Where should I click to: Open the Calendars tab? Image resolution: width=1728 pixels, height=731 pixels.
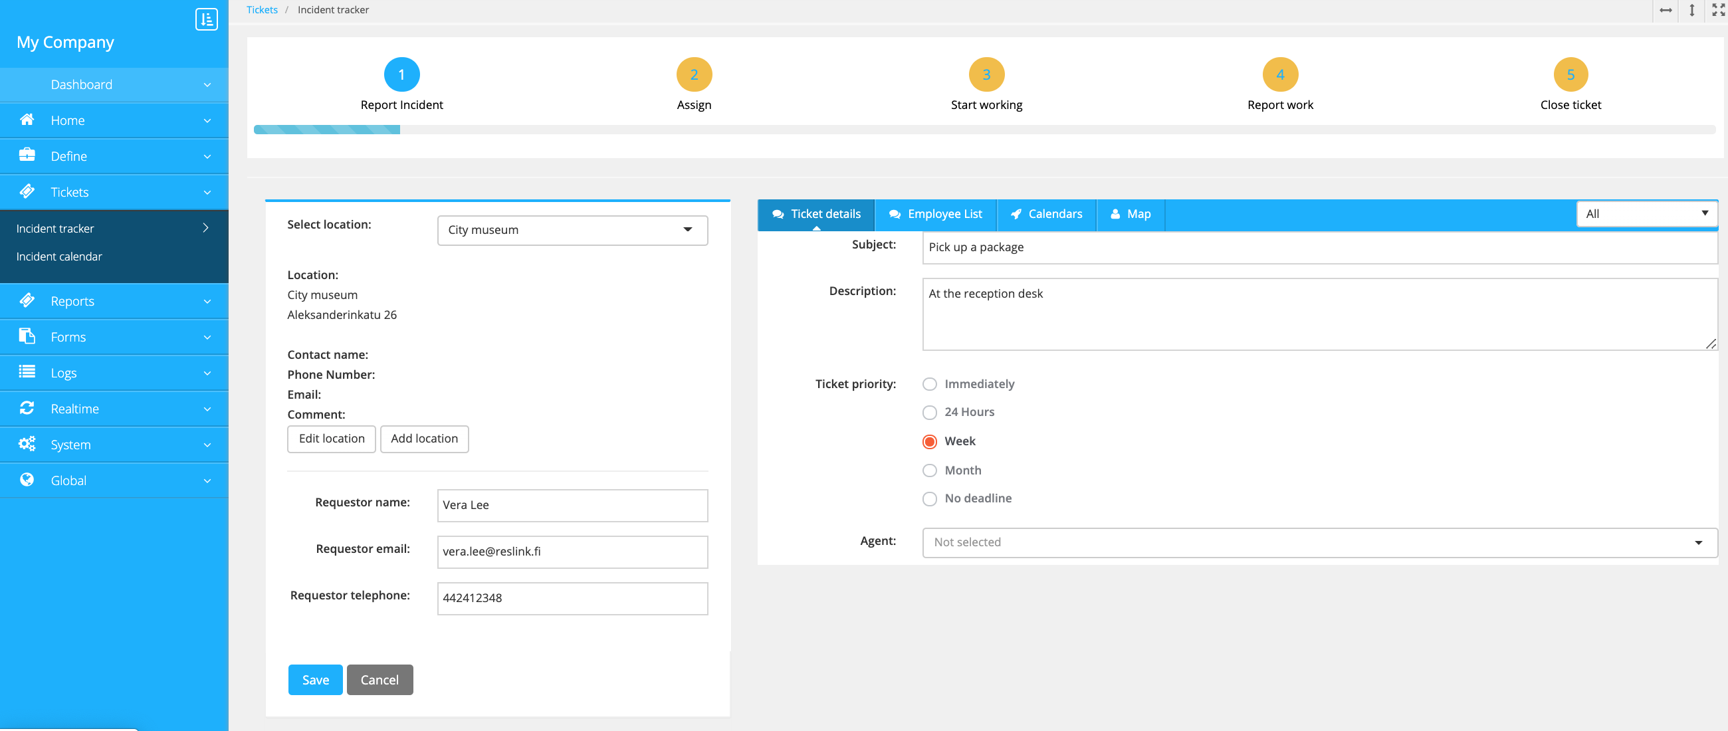tap(1046, 214)
